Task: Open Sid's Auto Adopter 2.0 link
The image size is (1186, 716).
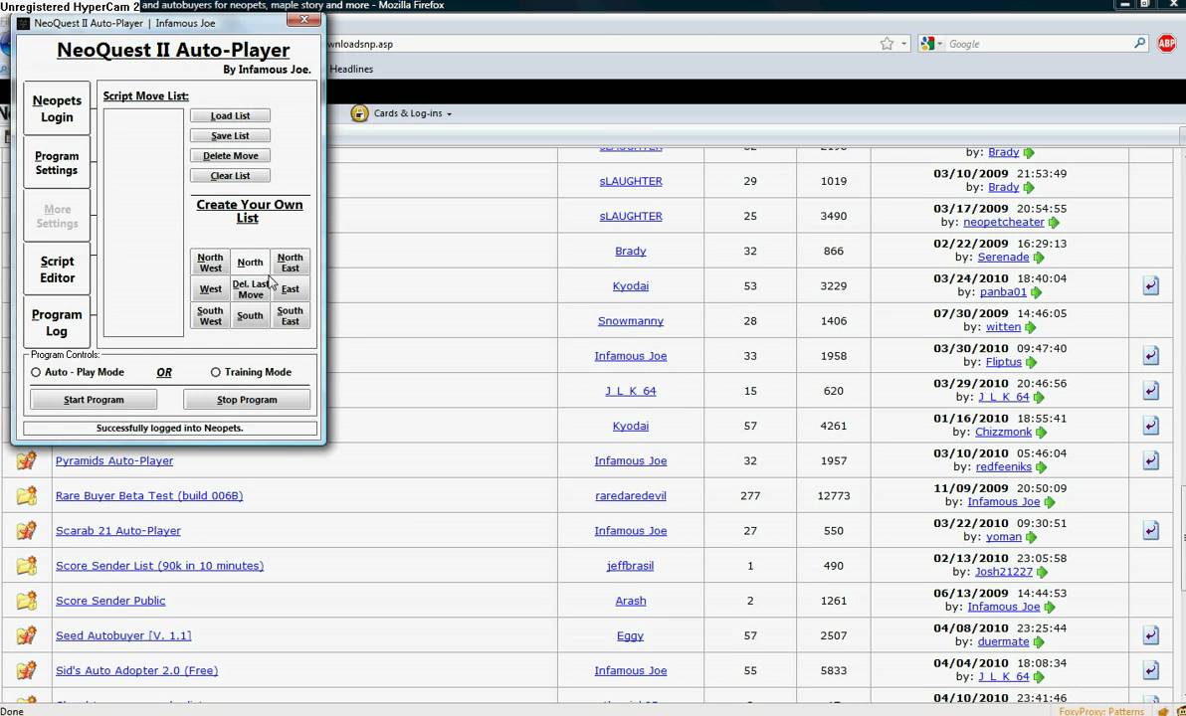Action: (x=137, y=670)
